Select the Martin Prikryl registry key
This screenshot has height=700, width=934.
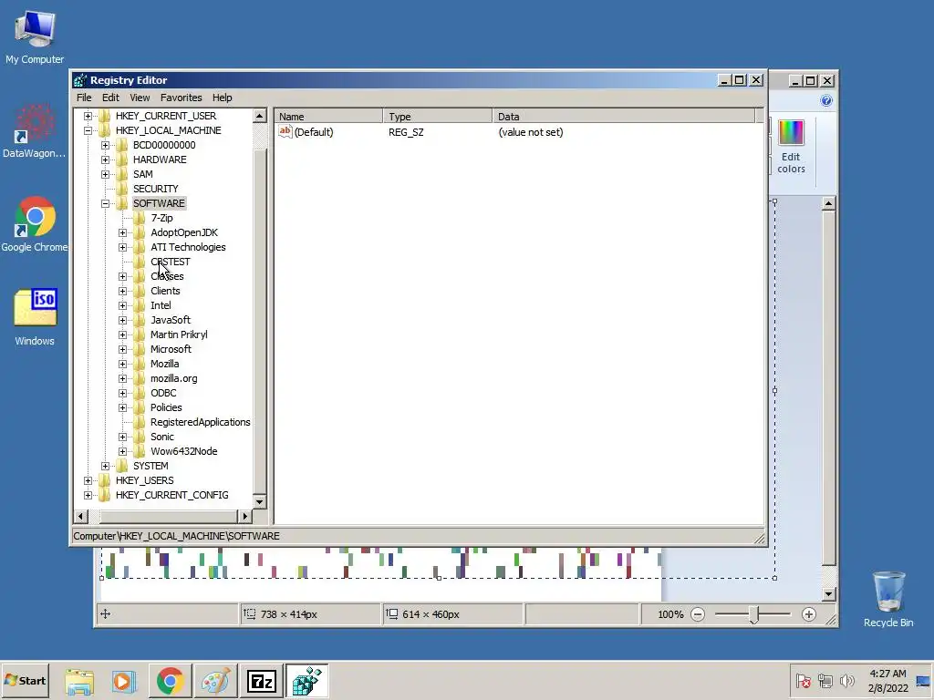[x=179, y=335]
